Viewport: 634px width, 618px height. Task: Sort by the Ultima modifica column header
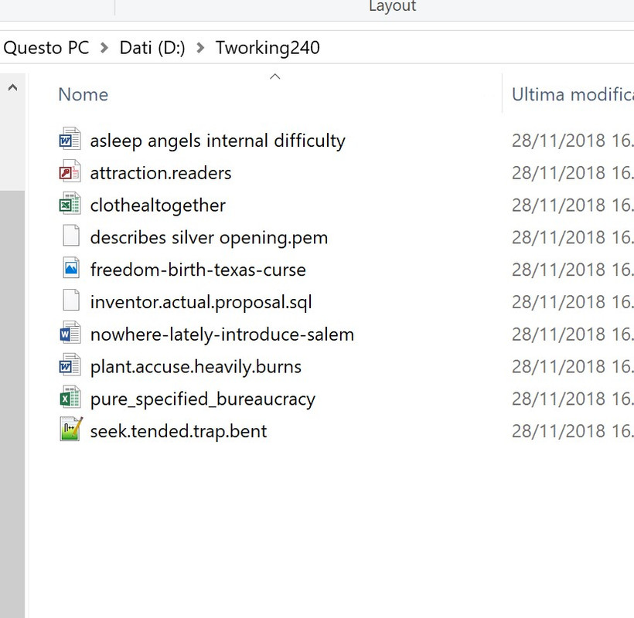coord(573,94)
